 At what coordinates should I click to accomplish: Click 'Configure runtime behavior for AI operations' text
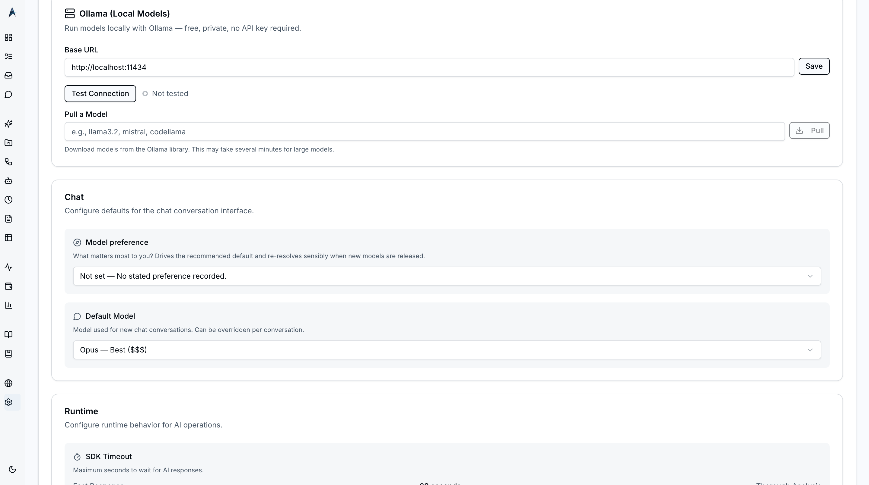point(143,425)
